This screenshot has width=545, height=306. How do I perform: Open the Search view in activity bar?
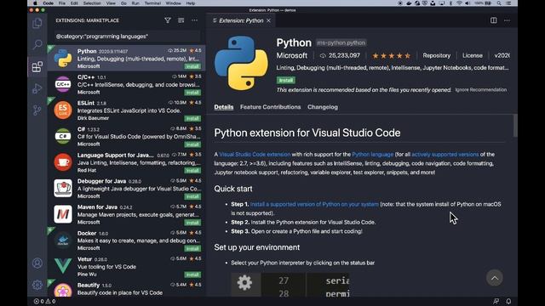(x=37, y=44)
